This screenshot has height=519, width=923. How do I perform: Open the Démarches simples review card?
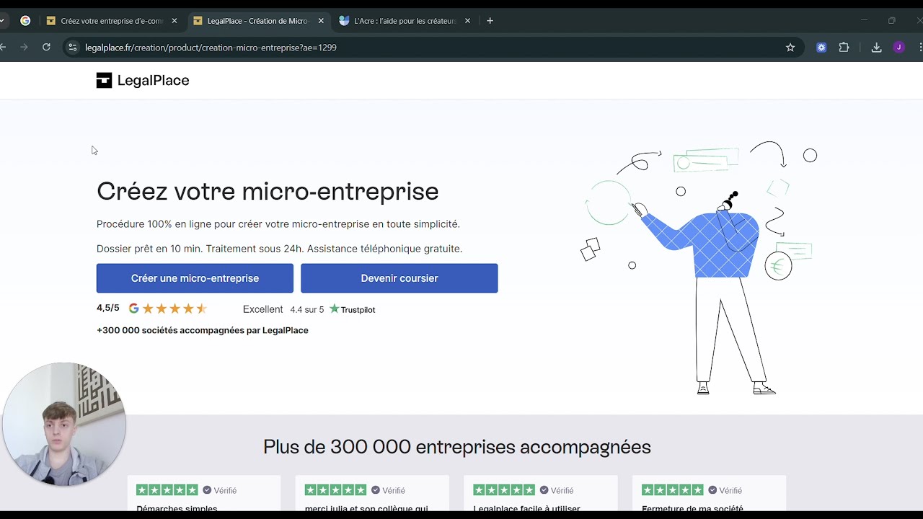click(x=204, y=494)
